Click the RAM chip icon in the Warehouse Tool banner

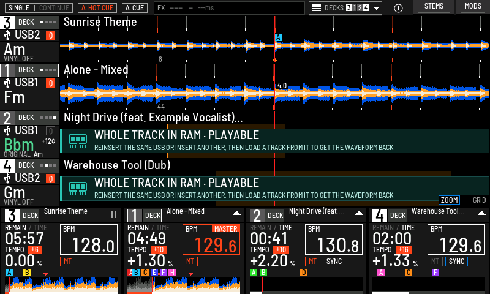[x=78, y=189]
